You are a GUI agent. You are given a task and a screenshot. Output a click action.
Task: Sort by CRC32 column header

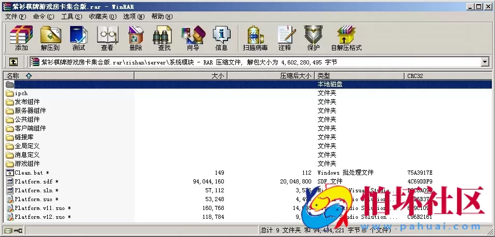pyautogui.click(x=448, y=76)
